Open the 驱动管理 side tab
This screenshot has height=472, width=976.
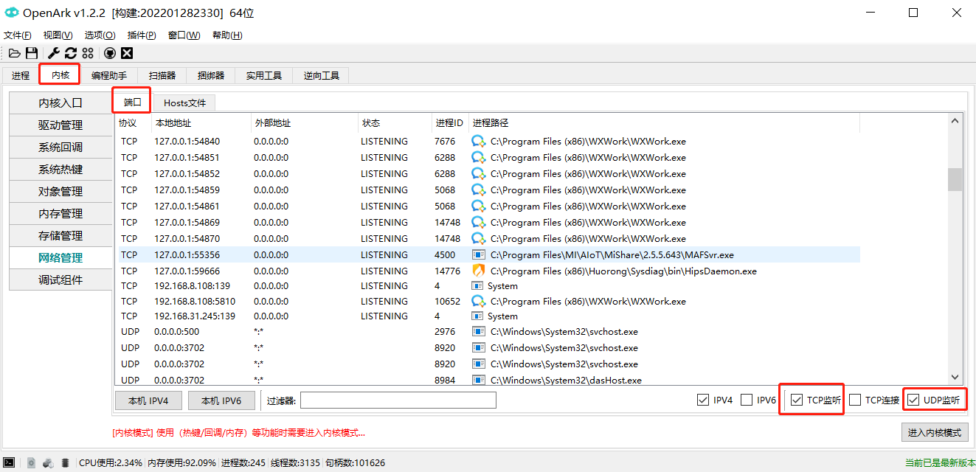point(60,125)
